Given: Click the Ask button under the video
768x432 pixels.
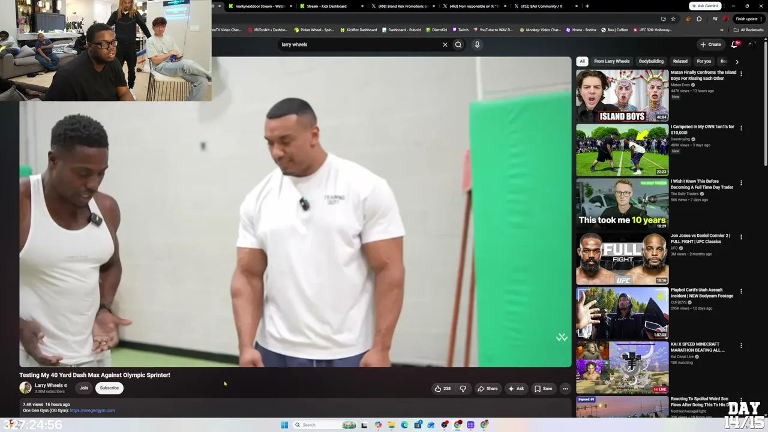Looking at the screenshot, I should point(516,388).
